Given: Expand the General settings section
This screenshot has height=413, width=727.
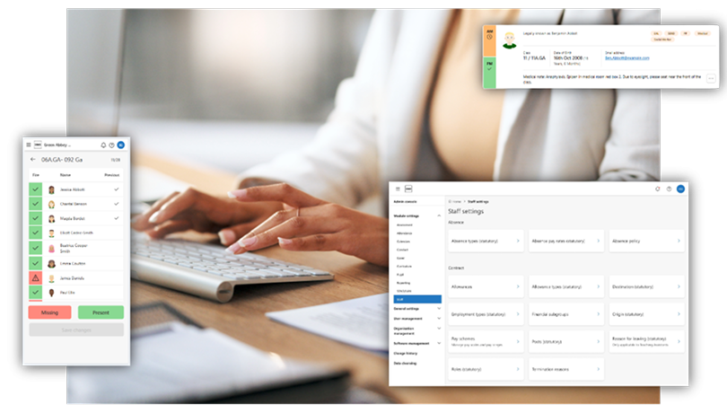Looking at the screenshot, I should point(439,308).
